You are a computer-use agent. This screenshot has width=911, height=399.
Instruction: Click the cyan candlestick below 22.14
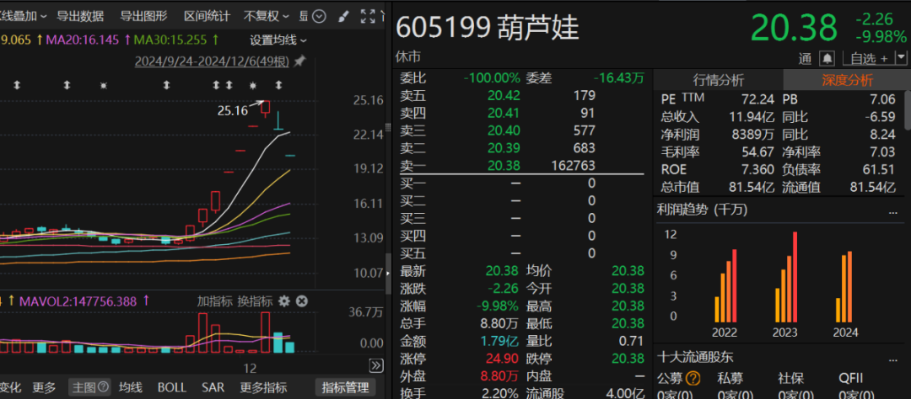coord(290,156)
